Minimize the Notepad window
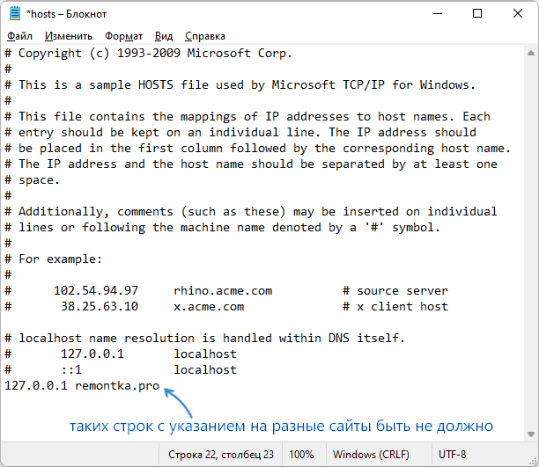The height and width of the screenshot is (467, 539). pyautogui.click(x=438, y=13)
